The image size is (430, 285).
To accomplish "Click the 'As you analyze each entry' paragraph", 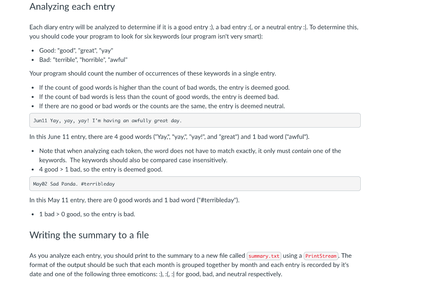I will click(x=190, y=265).
